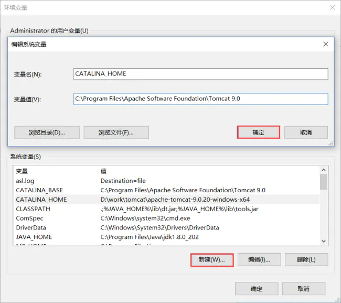Image resolution: width=341 pixels, height=303 pixels.
Task: Select the CATALINA_BASE variable row
Action: pos(166,190)
